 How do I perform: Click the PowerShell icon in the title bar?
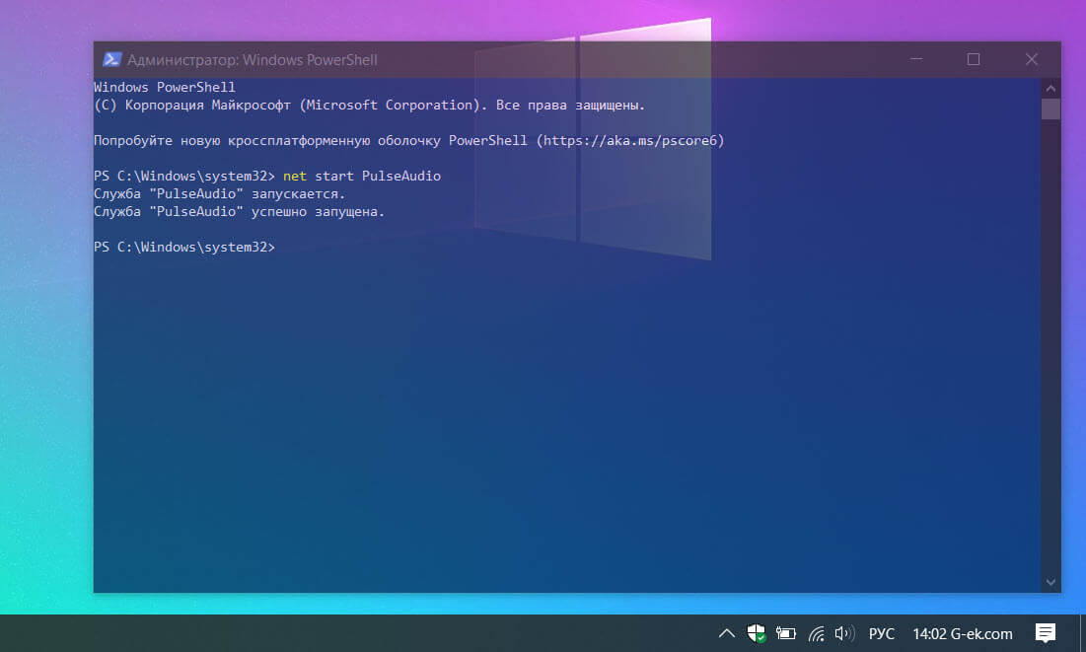(111, 59)
